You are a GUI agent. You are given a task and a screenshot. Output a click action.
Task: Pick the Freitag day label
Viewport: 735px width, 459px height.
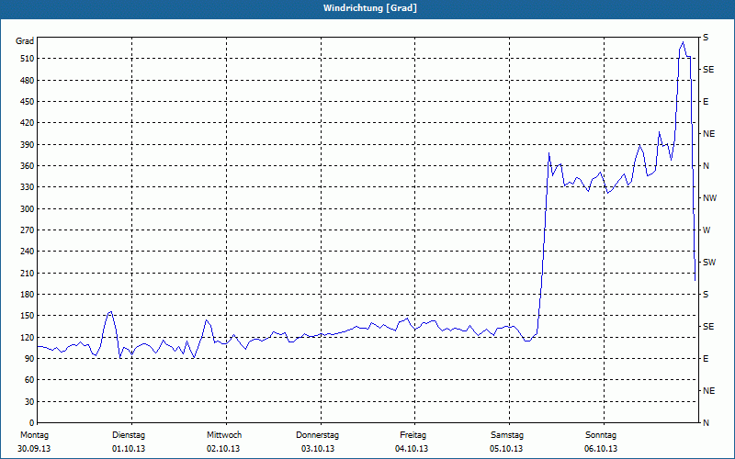(x=413, y=435)
